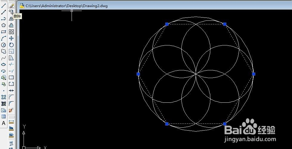Select the Join tool
Viewport: 292px width, 149px height.
tap(11, 91)
